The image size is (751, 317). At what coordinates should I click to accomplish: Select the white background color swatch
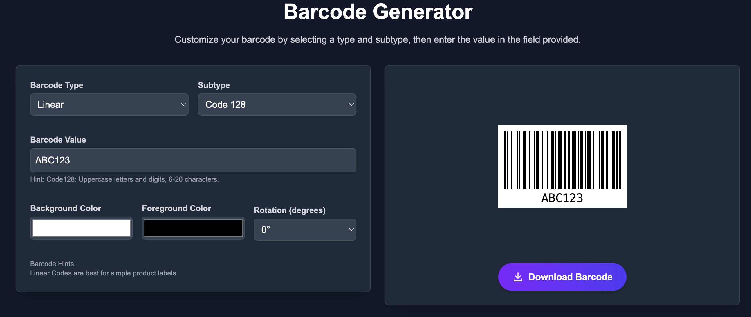coord(81,228)
